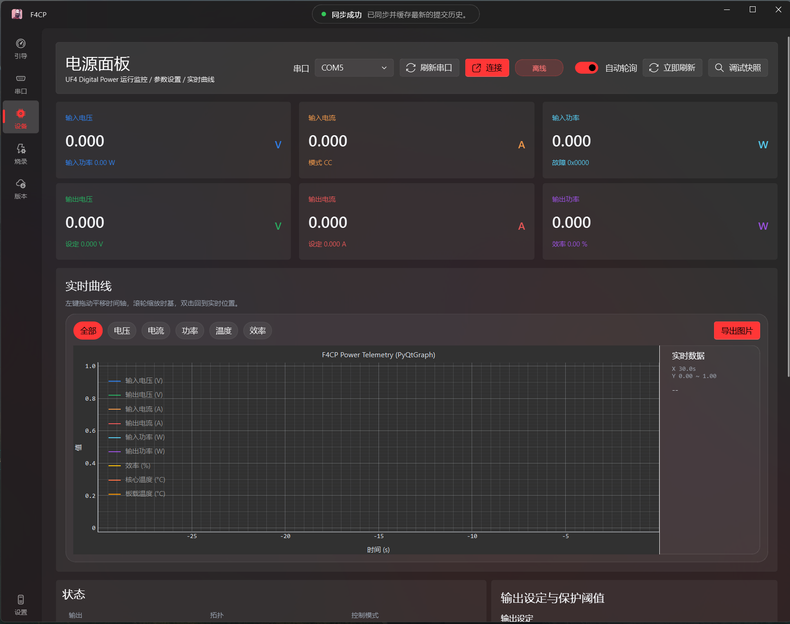Expand the COM5 serial port dropdown
Viewport: 790px width, 624px height.
[354, 68]
